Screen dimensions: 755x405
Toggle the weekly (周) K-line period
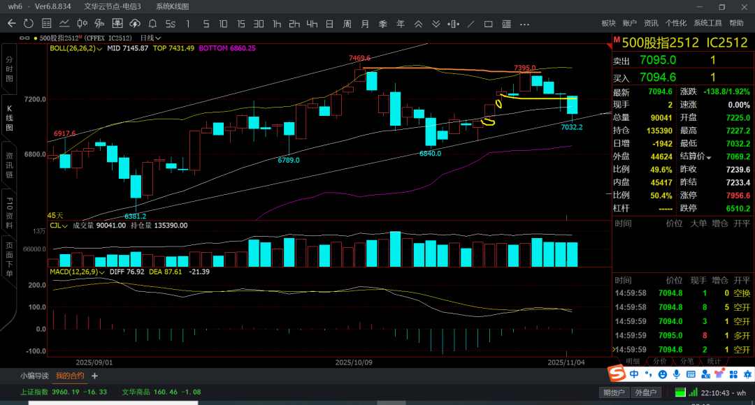click(347, 24)
